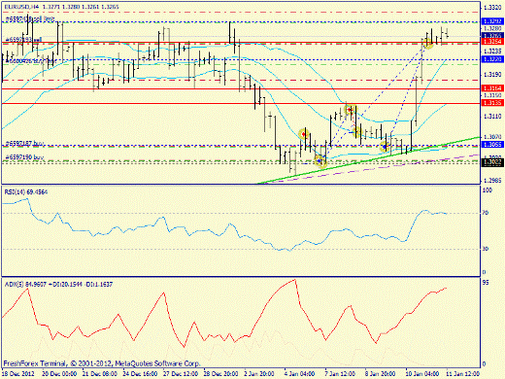The height and width of the screenshot is (379, 505).
Task: Click the 18 Dec 2012 date label
Action: point(18,373)
